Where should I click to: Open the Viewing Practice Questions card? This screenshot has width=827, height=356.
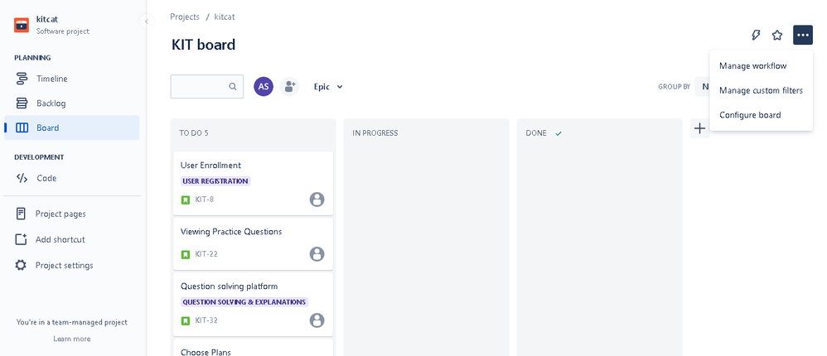click(x=254, y=243)
